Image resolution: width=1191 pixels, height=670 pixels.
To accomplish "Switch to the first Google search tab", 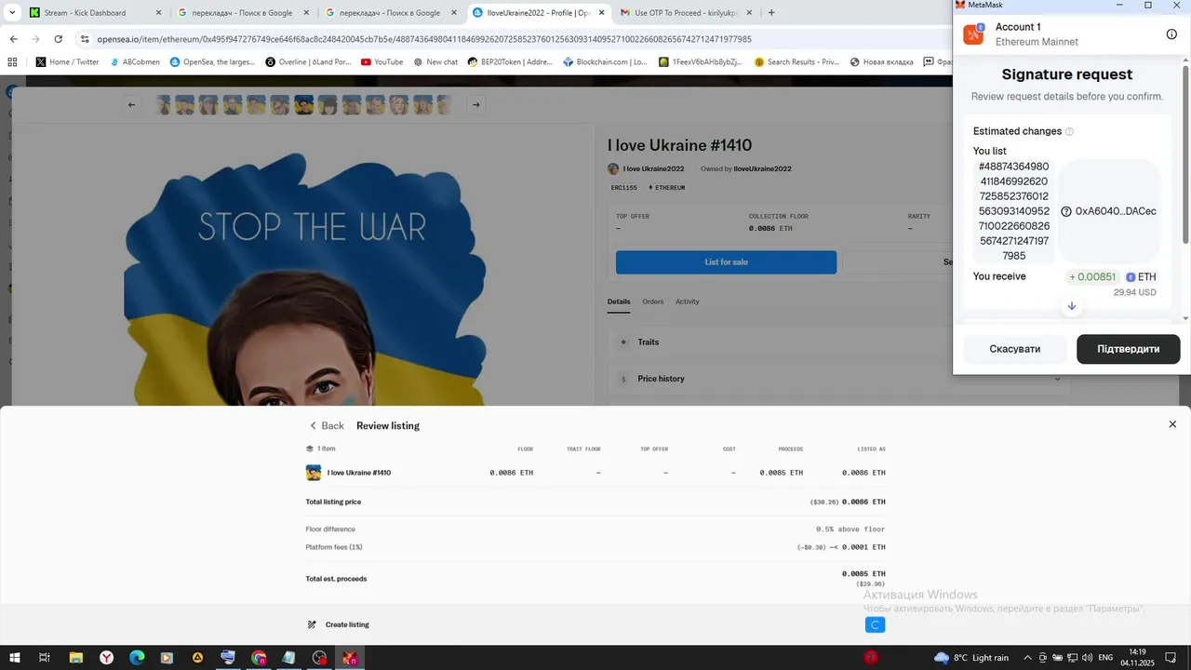I will click(x=242, y=13).
